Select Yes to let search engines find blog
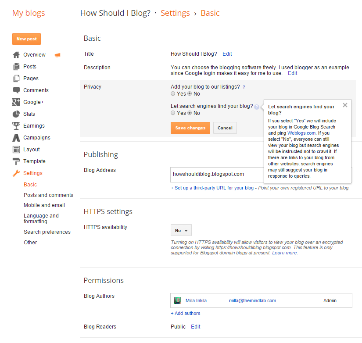The height and width of the screenshot is (343, 362). (x=173, y=113)
